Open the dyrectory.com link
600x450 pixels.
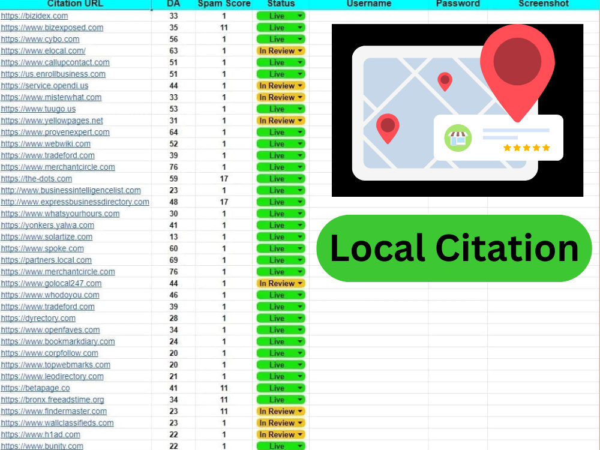point(38,319)
